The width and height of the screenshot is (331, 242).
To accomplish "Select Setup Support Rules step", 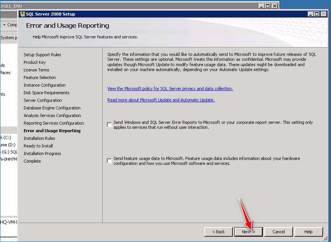I will [x=42, y=55].
